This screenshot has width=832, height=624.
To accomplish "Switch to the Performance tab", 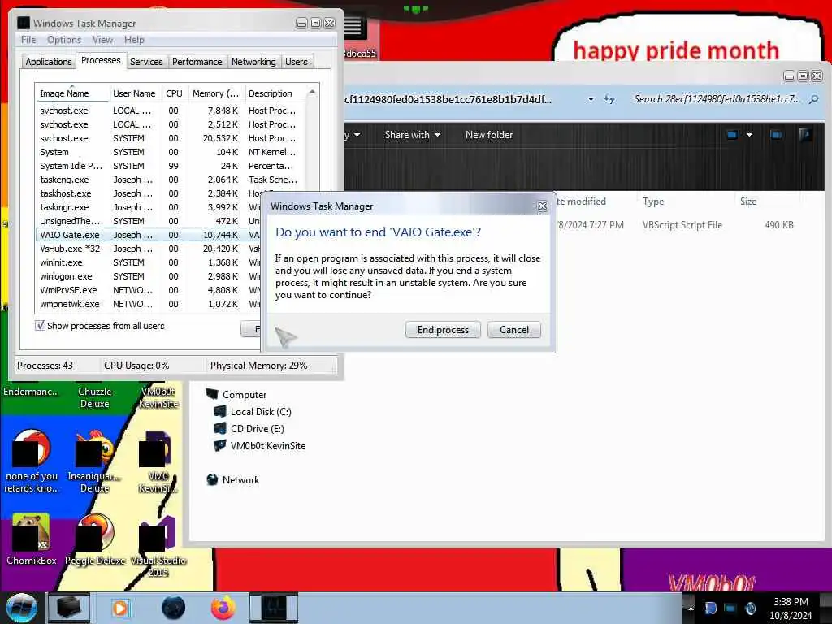I will [197, 62].
